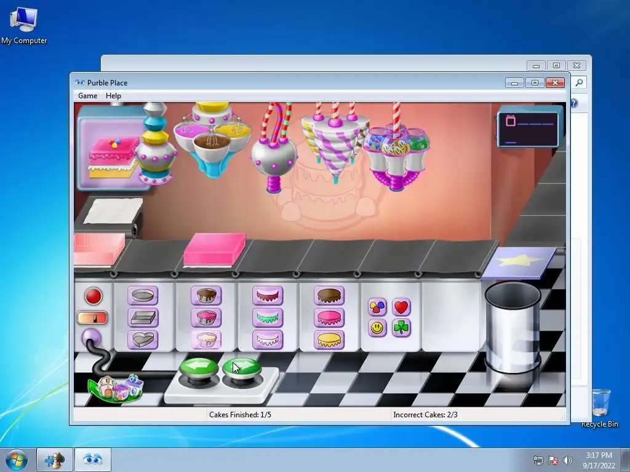Screen dimensions: 630x472
Task: Open the My Computer desktop icon
Action: click(x=24, y=25)
